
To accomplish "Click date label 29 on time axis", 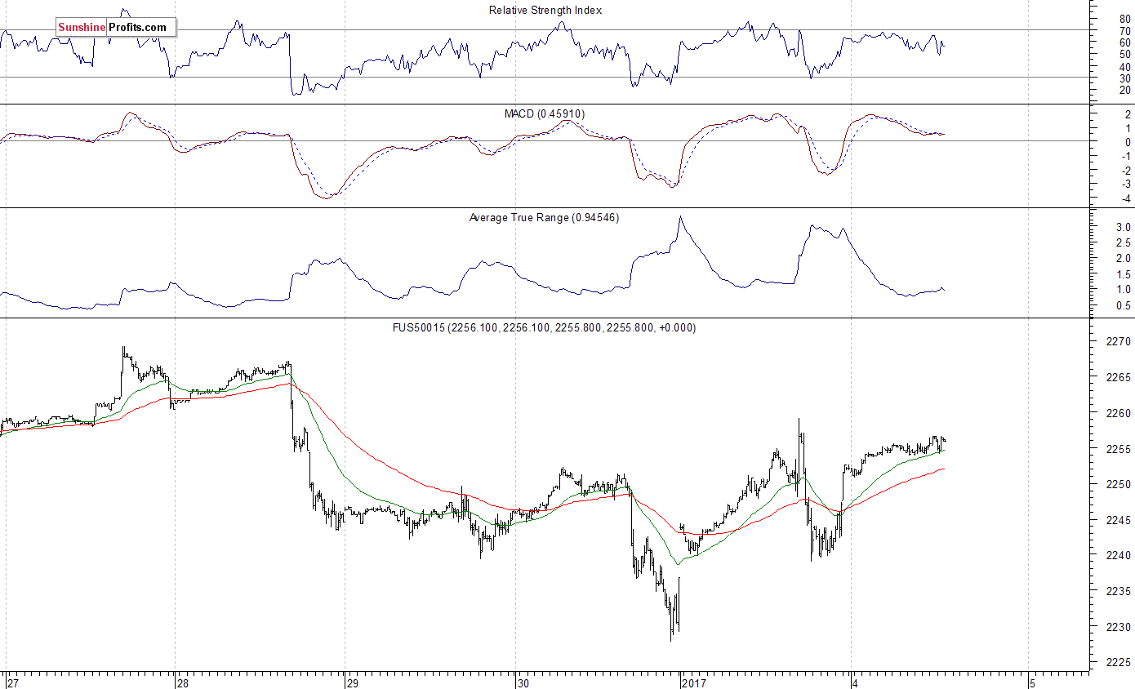I will (352, 682).
